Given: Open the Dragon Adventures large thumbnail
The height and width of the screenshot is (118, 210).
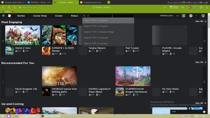Looking at the screenshot, I should pos(133,76).
